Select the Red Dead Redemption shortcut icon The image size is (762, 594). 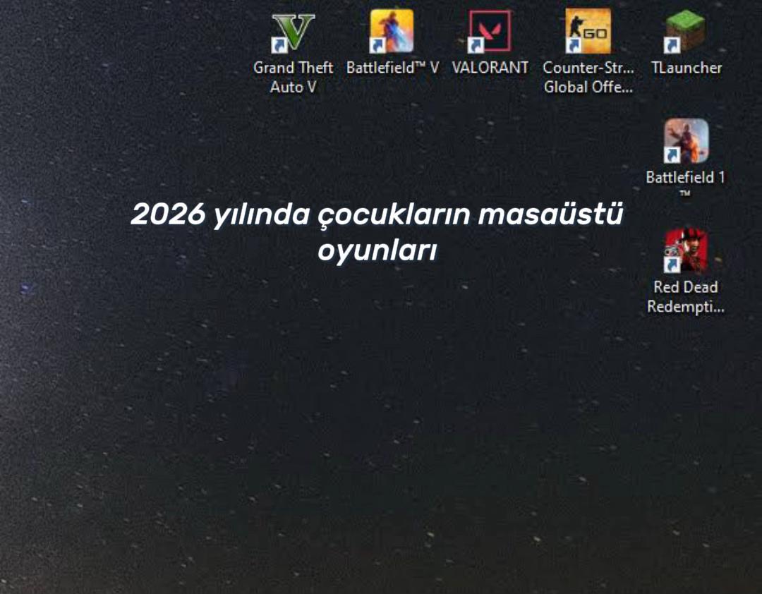tap(686, 251)
